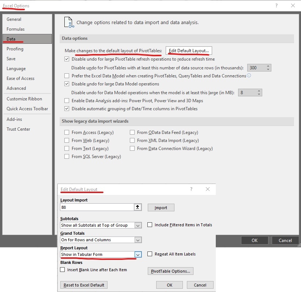Viewport: 301px width, 292px height.
Task: Cancel the Edit Default Layout dialog
Action: (x=200, y=285)
